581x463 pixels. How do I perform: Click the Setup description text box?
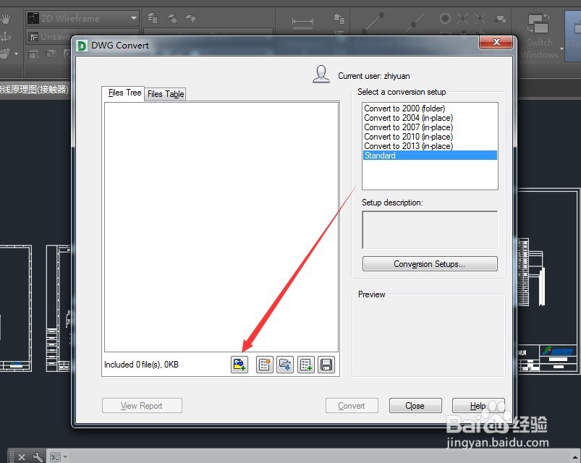tap(430, 230)
